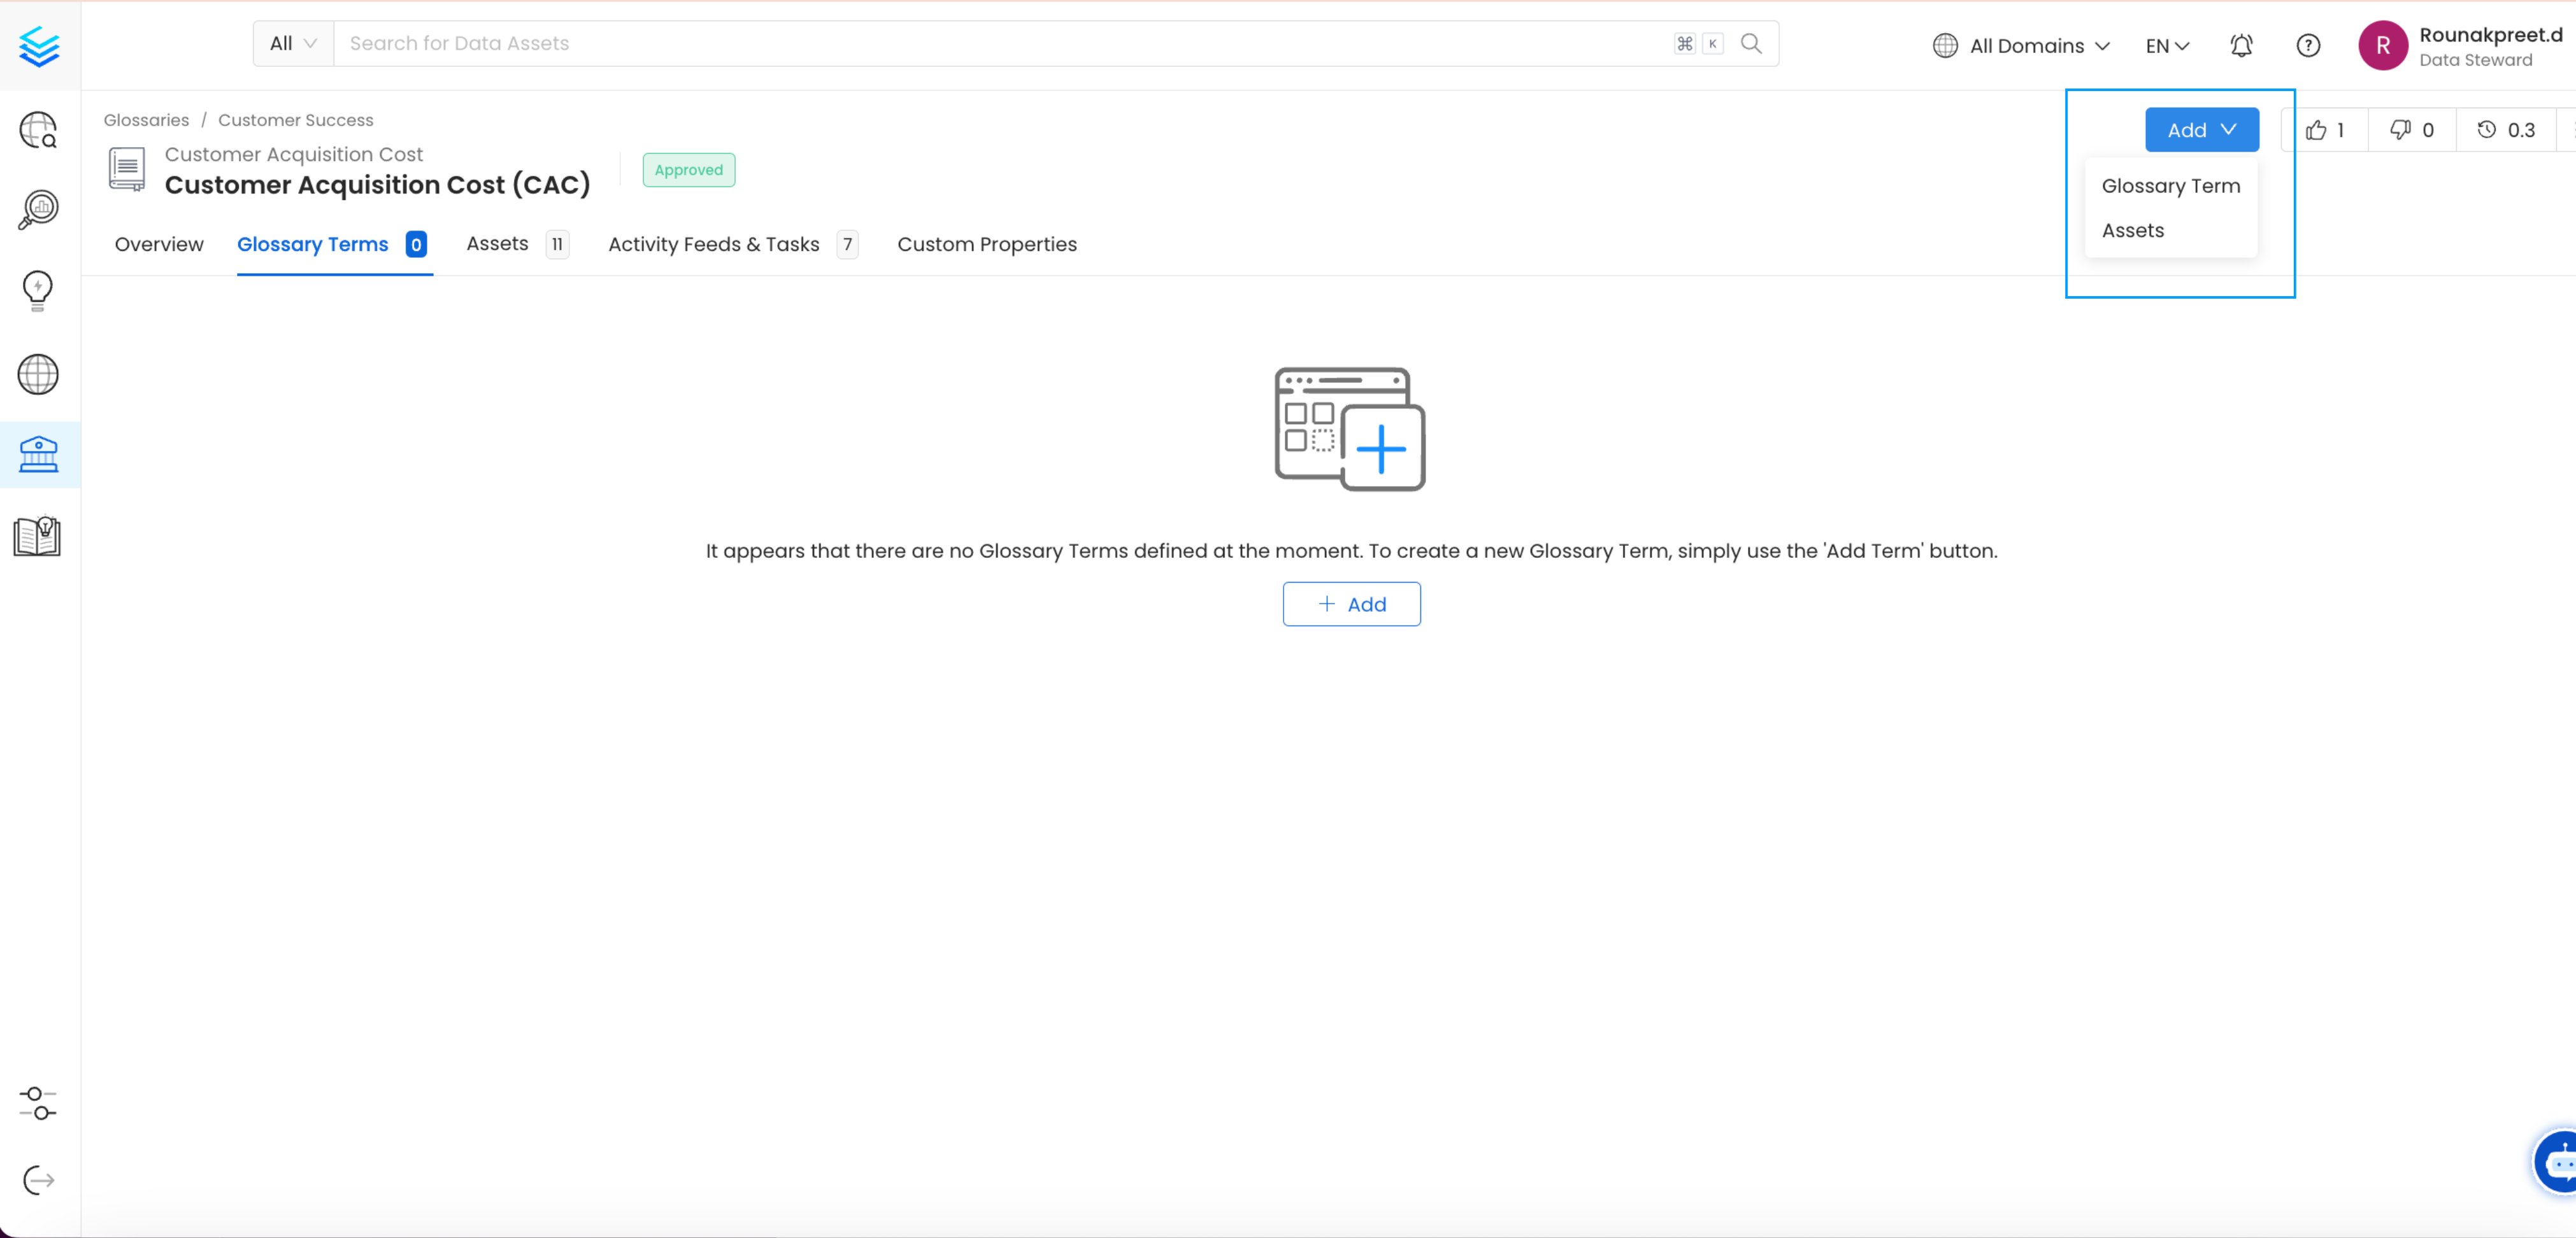Open the Knowledge Center book sidebar icon
The image size is (2576, 1238).
pyautogui.click(x=38, y=536)
